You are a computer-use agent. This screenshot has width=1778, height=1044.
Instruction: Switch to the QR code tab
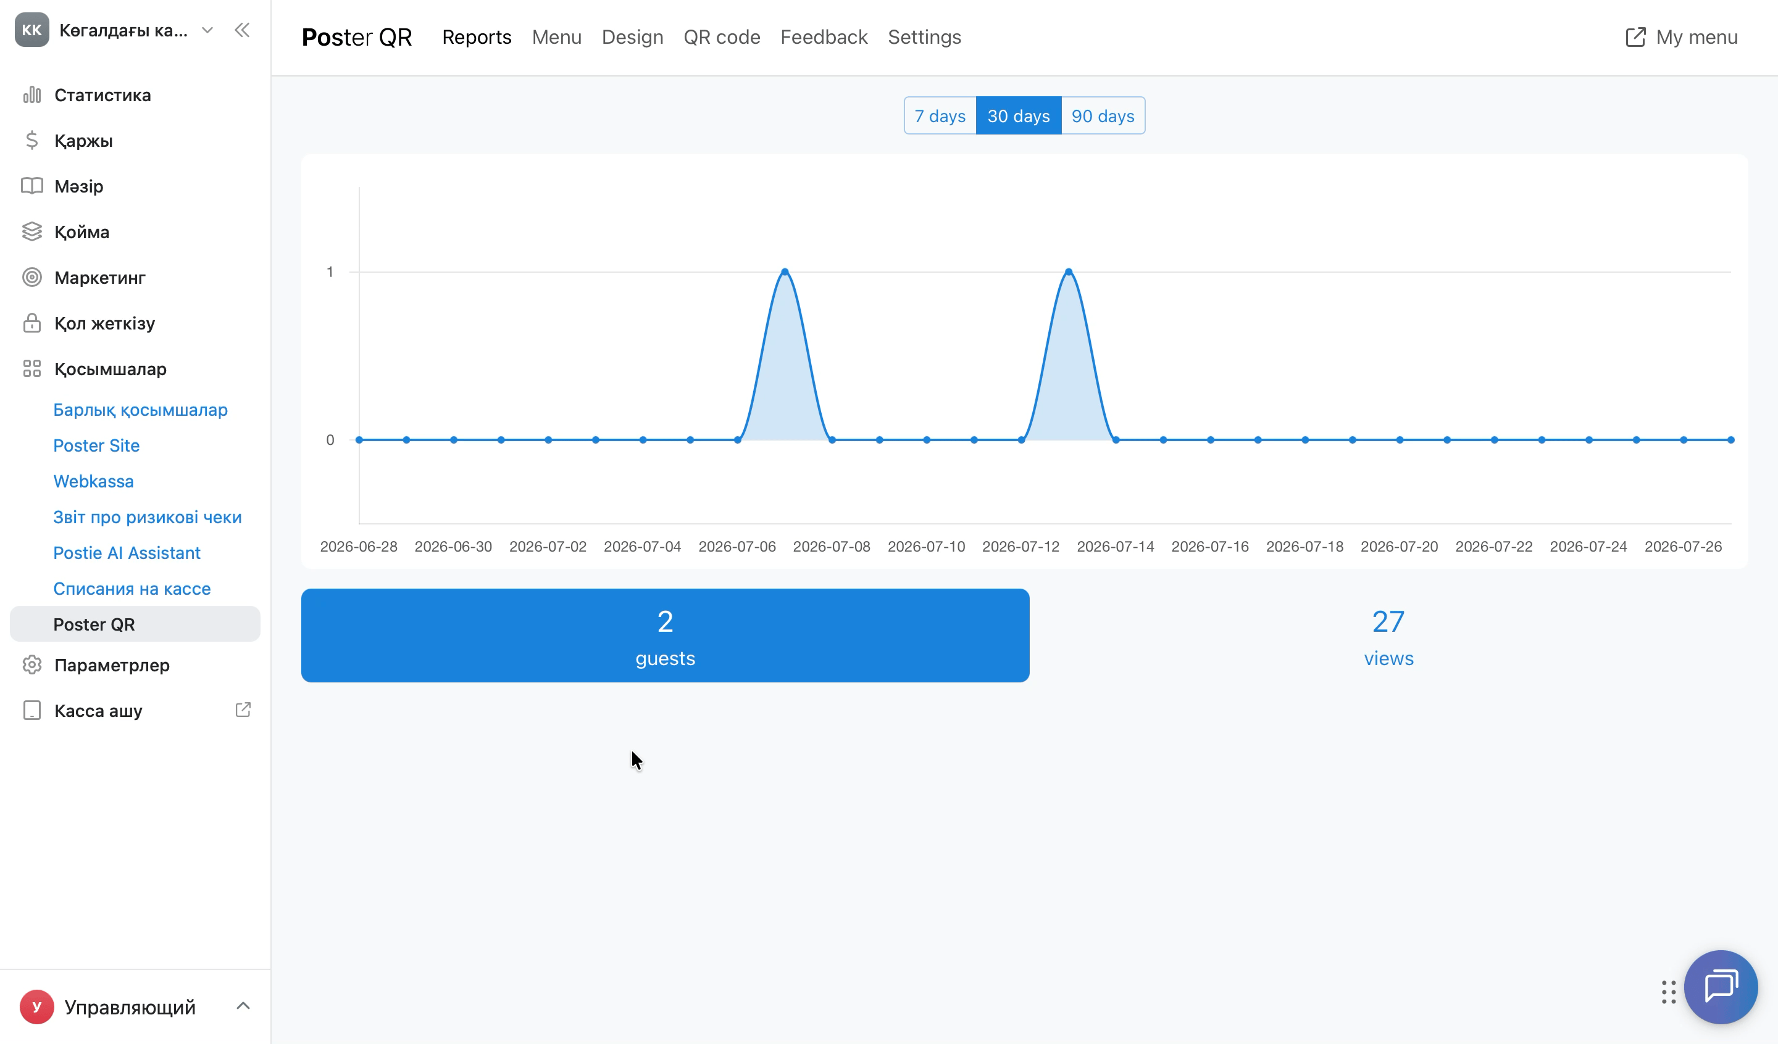pos(722,36)
